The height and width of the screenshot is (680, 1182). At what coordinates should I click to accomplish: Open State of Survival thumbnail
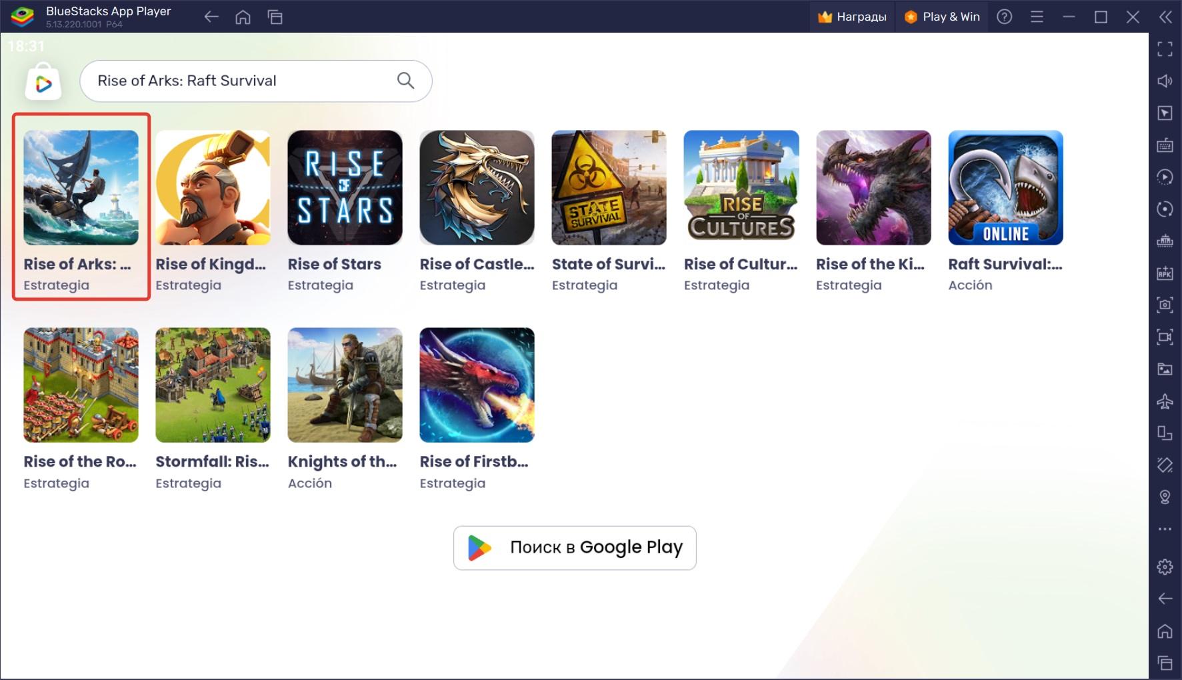609,187
